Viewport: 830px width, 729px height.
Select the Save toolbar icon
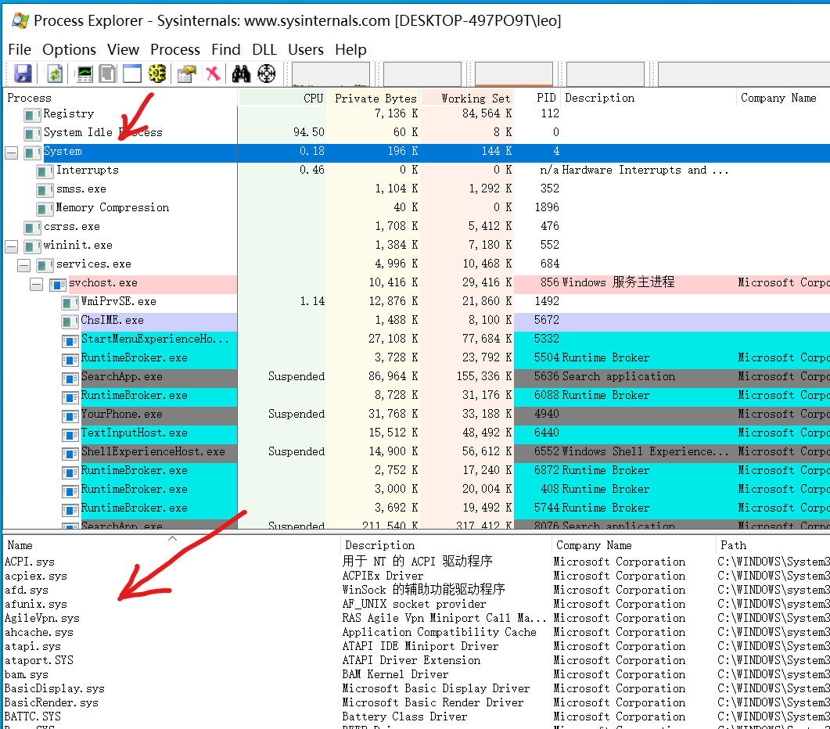click(x=22, y=74)
